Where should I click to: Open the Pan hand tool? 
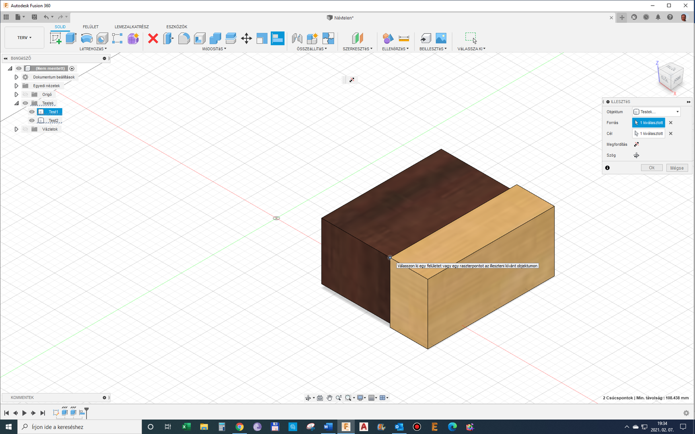pos(329,398)
